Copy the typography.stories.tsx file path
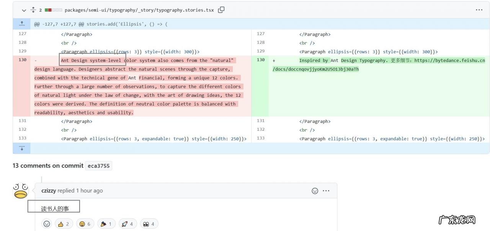 point(221,10)
